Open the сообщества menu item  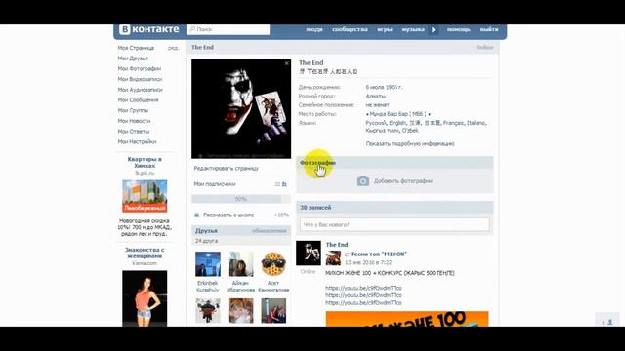[x=350, y=29]
